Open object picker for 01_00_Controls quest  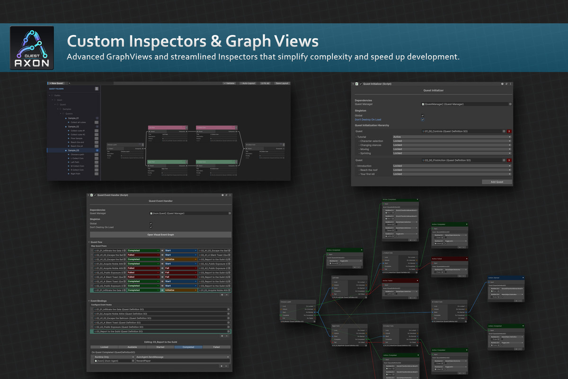504,131
